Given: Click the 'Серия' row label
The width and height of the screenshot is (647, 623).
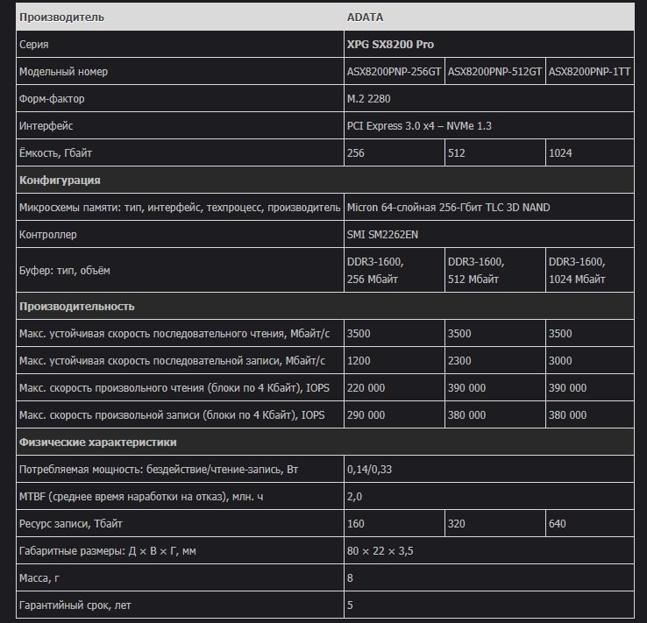Looking at the screenshot, I should point(34,45).
